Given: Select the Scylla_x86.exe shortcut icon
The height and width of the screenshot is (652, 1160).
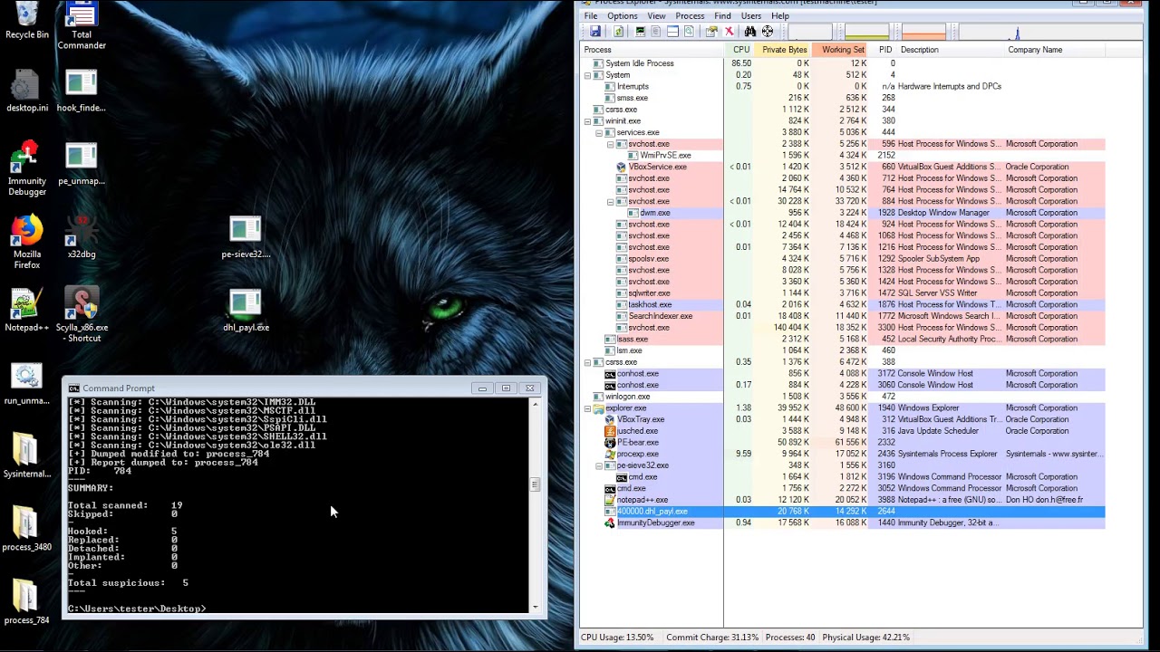Looking at the screenshot, I should pyautogui.click(x=82, y=315).
